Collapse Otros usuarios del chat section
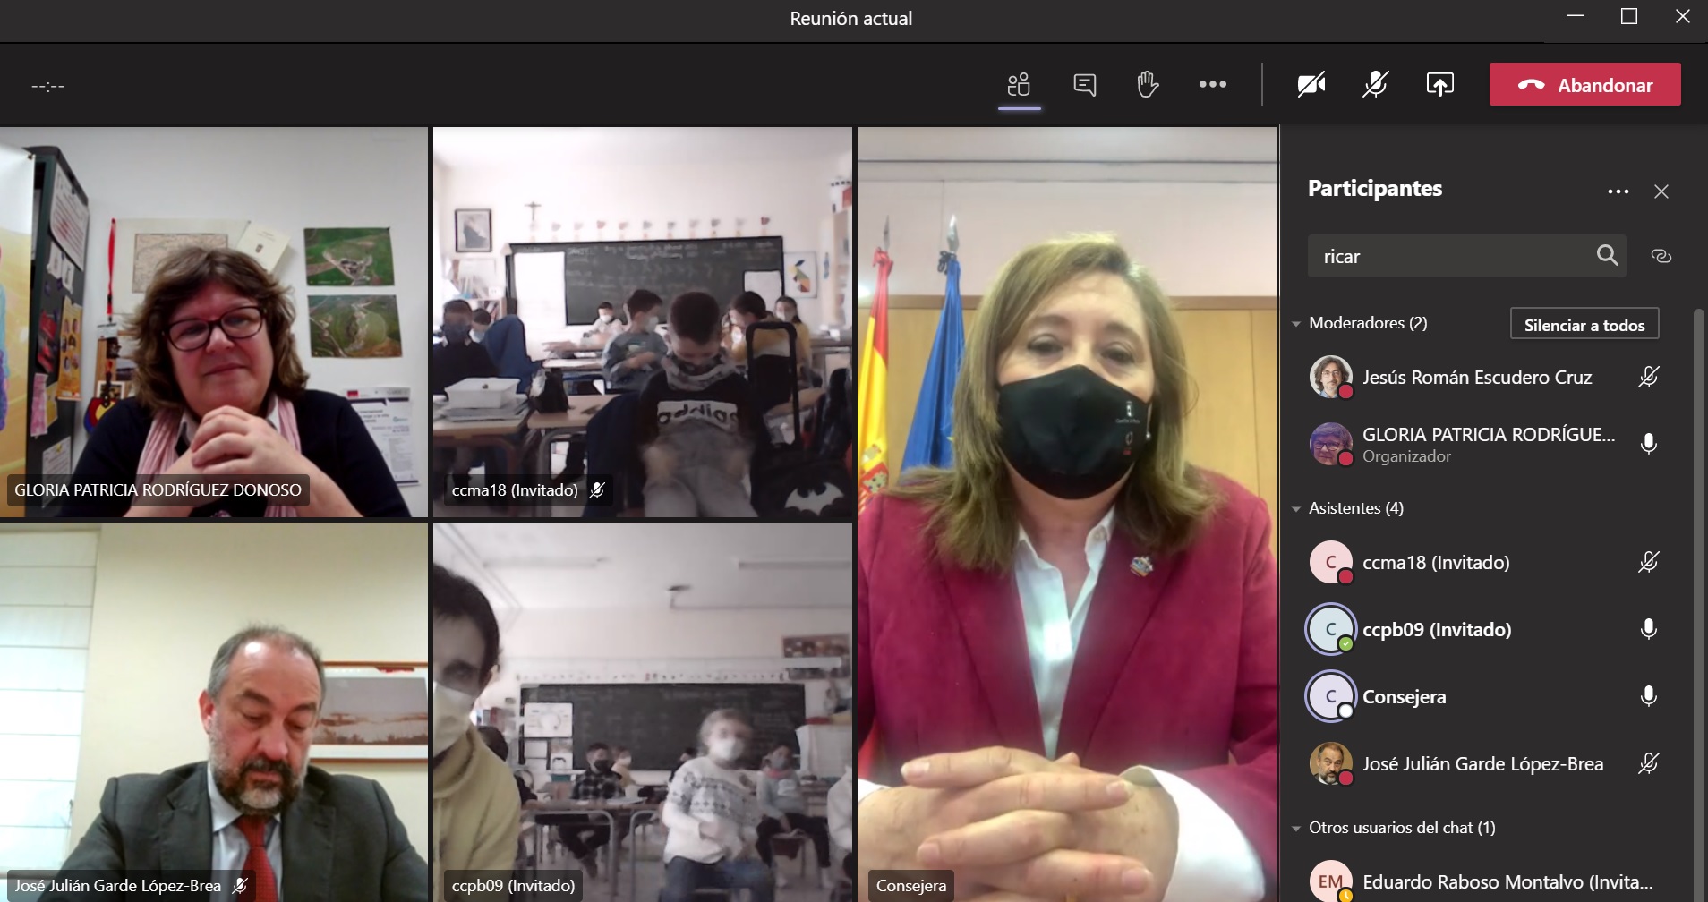Screen dimensions: 1708x902 (1296, 829)
